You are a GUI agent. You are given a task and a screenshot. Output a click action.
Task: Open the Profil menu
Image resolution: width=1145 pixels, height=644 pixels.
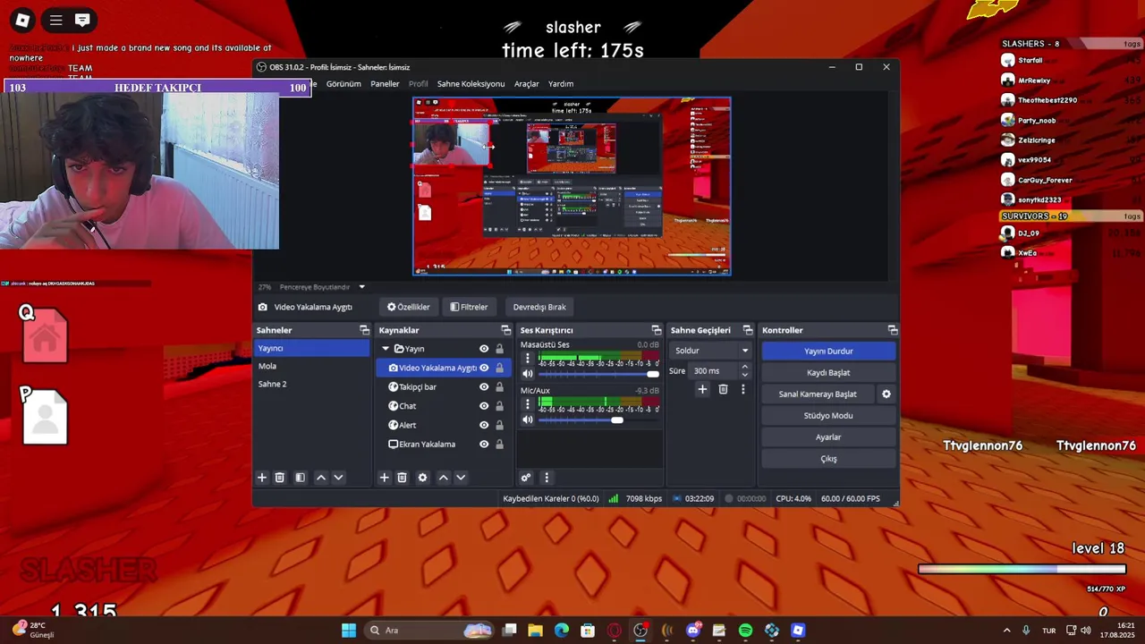click(419, 84)
